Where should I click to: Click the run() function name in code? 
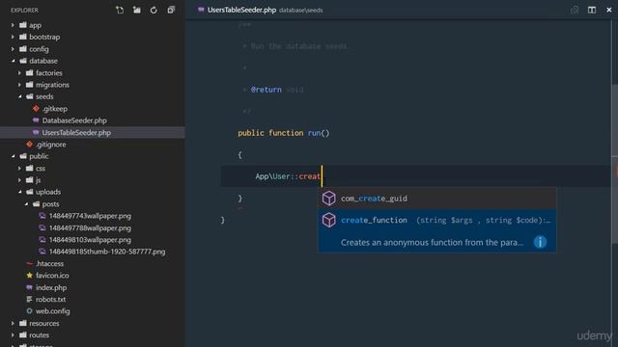pyautogui.click(x=314, y=133)
